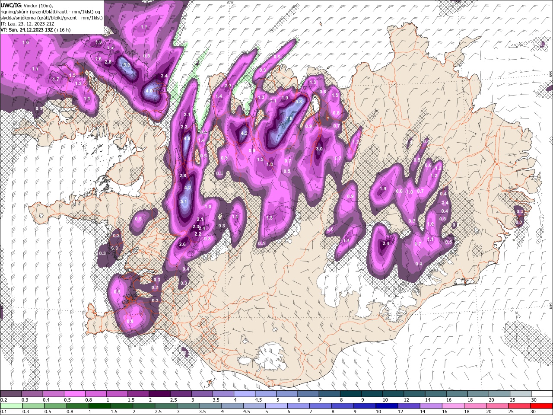The image size is (553, 415).
Task: Click the '0.1' label under the rain legend
Action: coord(4,412)
